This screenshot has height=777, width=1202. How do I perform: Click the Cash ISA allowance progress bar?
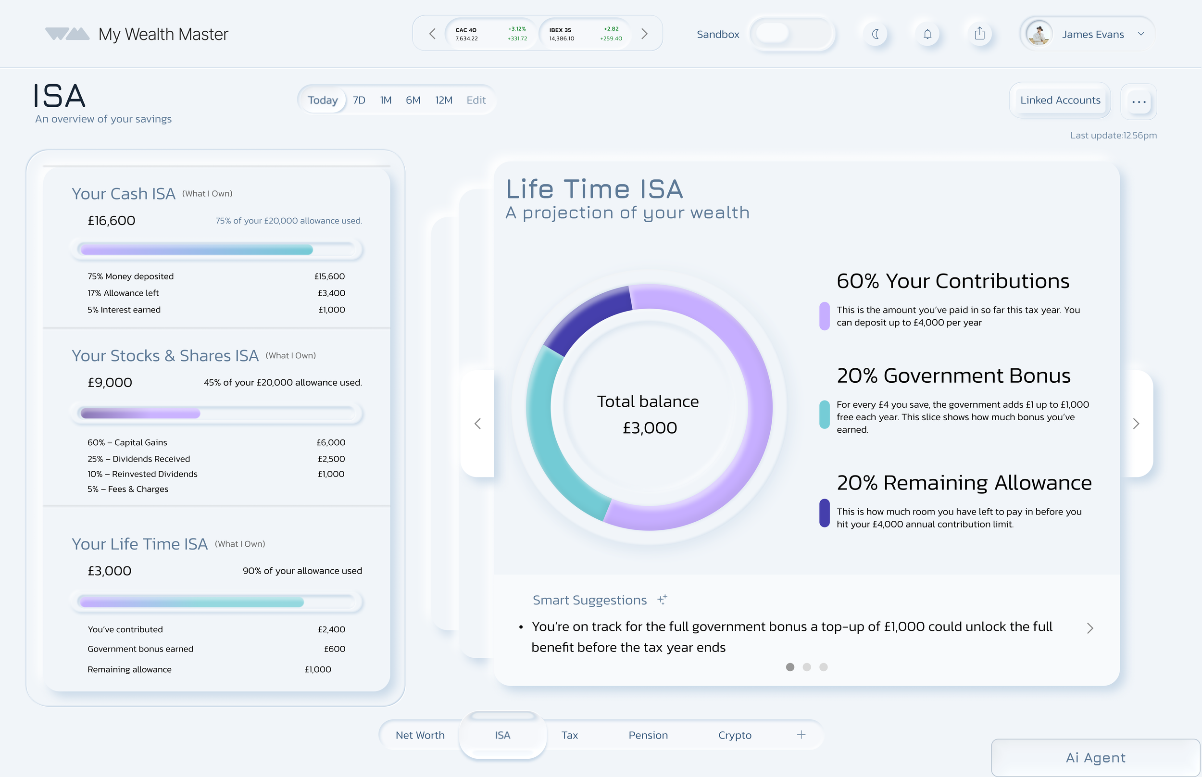[217, 250]
